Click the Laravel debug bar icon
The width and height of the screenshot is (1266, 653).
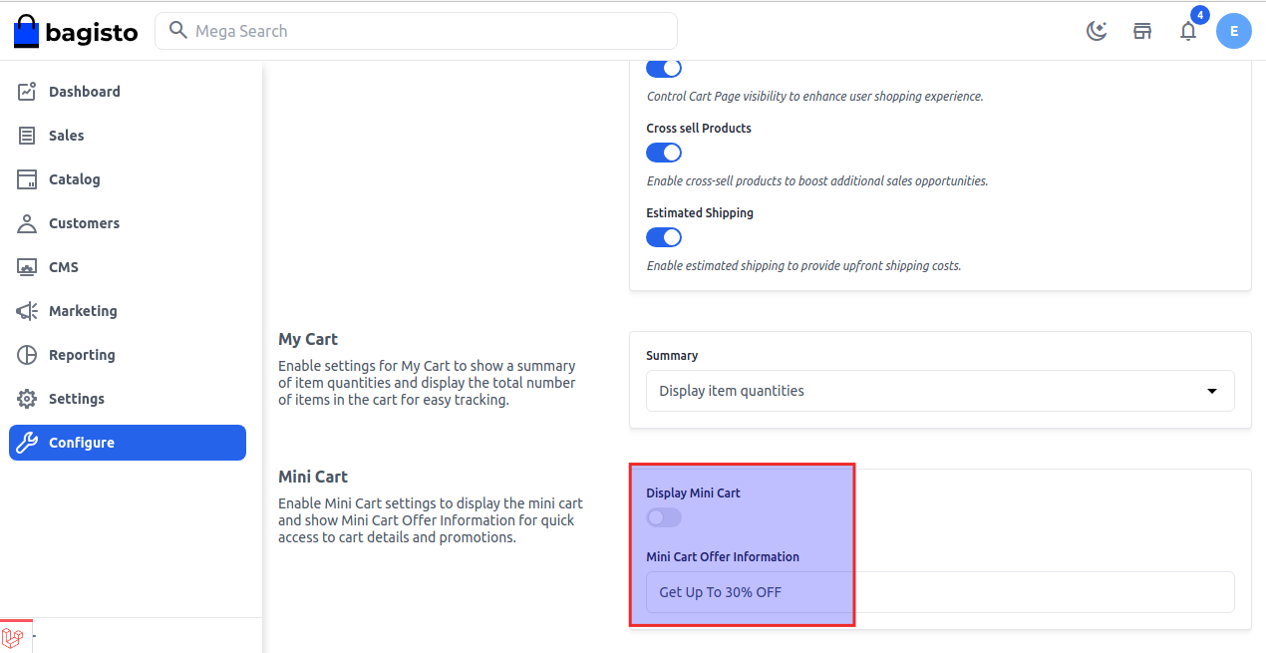[x=13, y=636]
